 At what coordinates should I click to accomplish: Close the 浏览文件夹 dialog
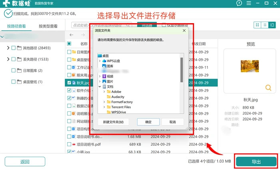(184, 31)
